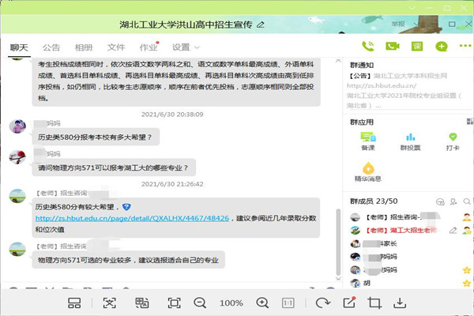Click the 举报 report button
The width and height of the screenshot is (474, 316).
click(x=398, y=24)
